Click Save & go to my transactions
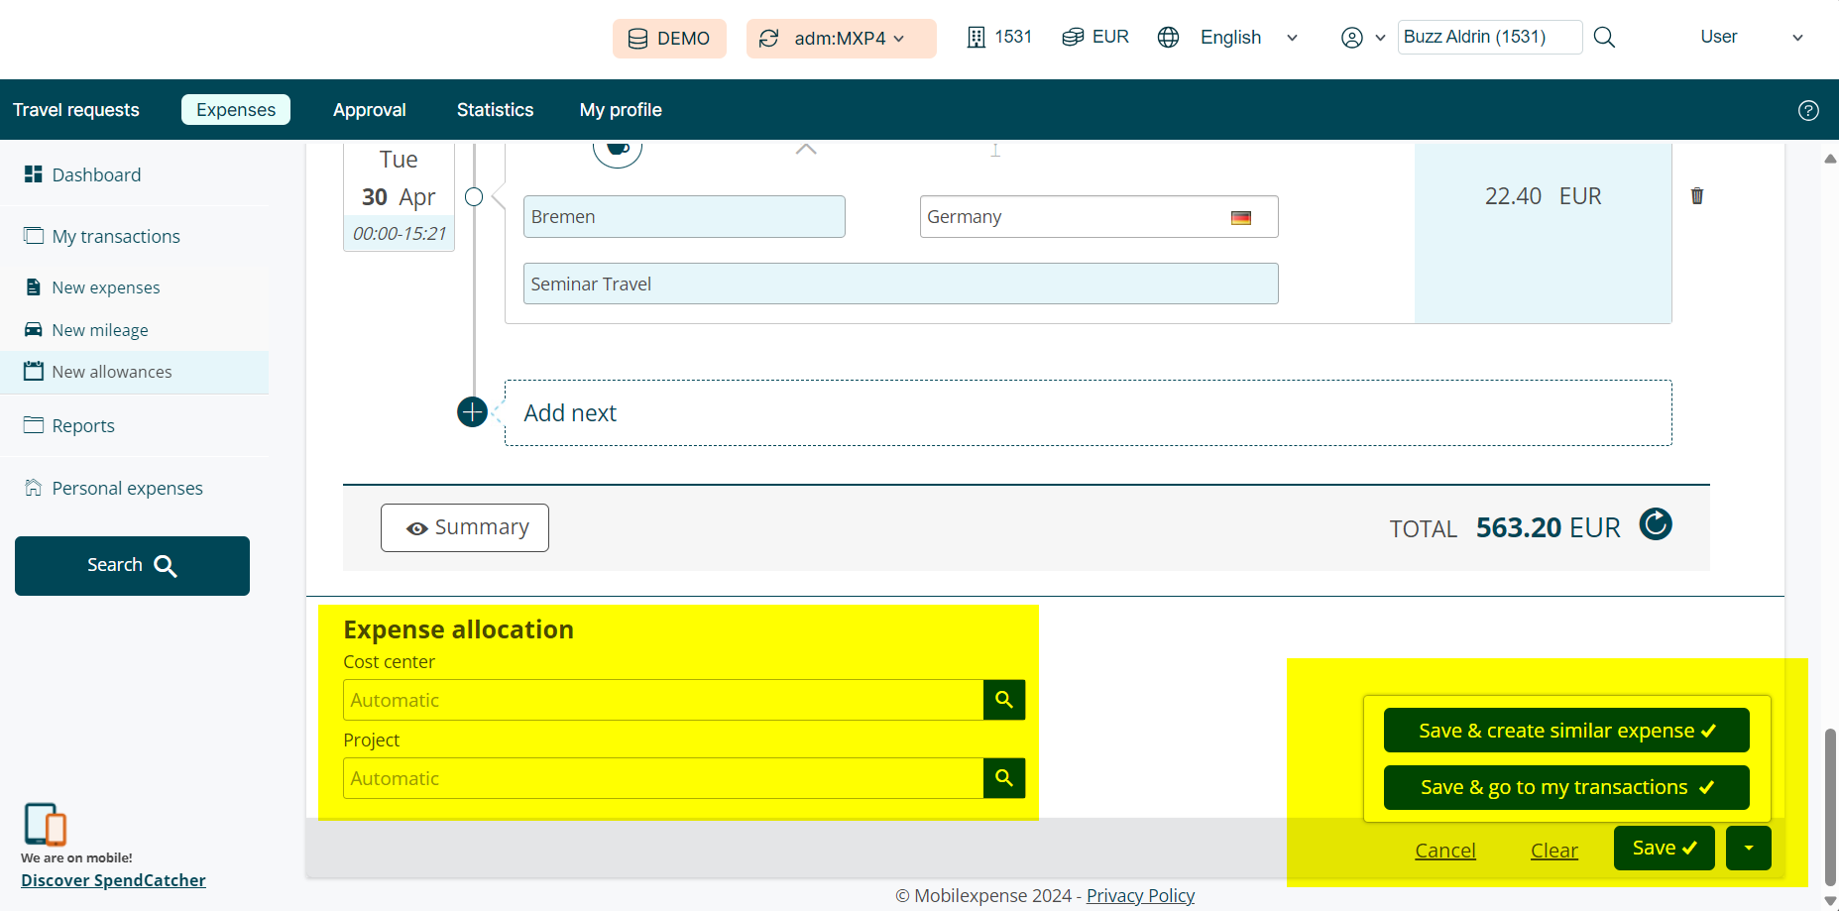The width and height of the screenshot is (1839, 911). click(x=1565, y=787)
